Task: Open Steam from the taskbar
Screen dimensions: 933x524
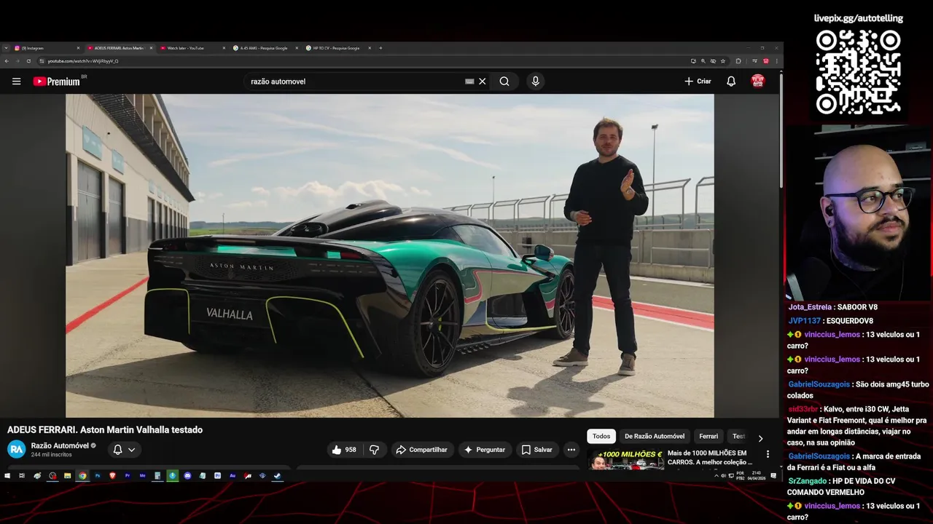Action: coord(277,475)
